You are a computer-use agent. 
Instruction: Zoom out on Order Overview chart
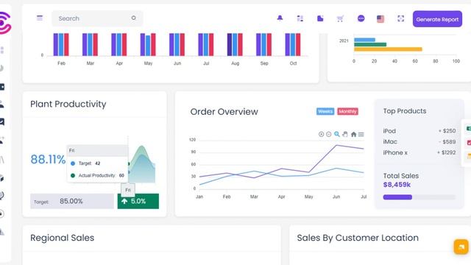coord(329,134)
